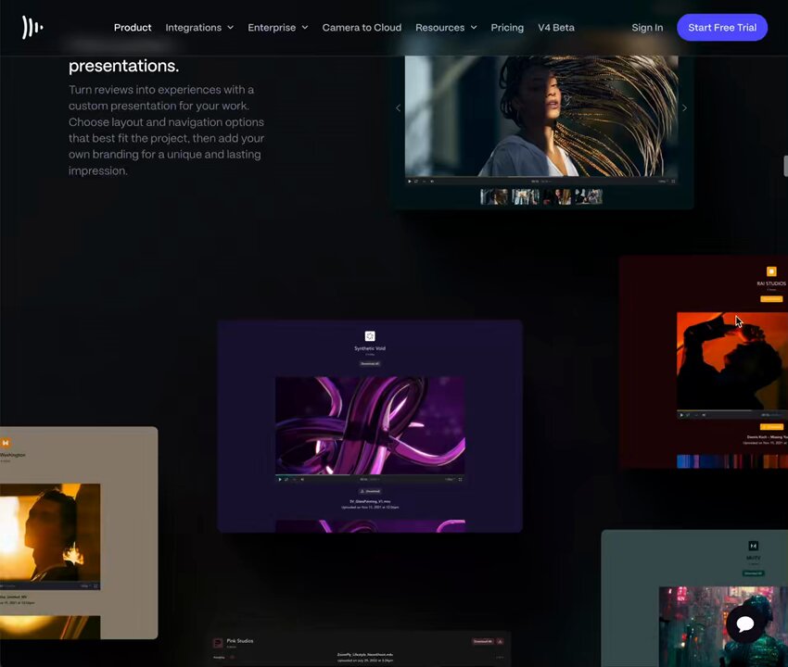Mute volume in the braided-hair video player

coord(432,182)
